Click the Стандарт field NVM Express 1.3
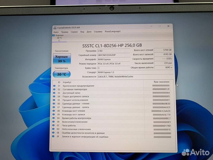This screenshot has height=160, width=213. click(135, 72)
